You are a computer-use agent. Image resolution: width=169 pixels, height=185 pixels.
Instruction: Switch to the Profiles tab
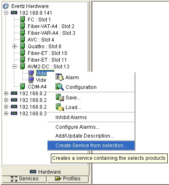click(68, 179)
